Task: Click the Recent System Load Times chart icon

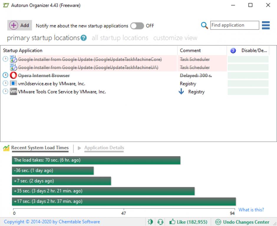Action: pos(6,148)
